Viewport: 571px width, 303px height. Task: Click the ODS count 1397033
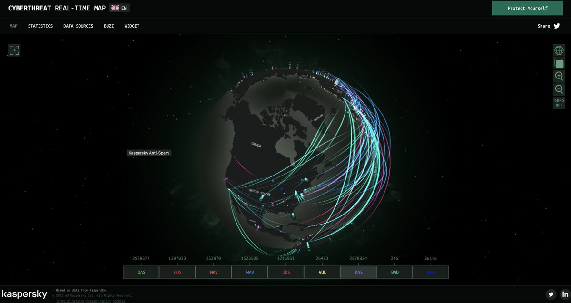coord(177,258)
